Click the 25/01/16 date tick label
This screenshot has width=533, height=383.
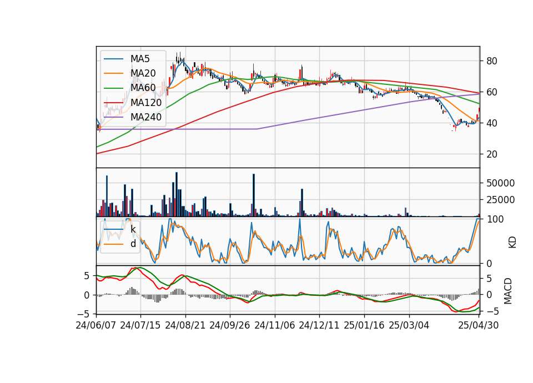[364, 325]
